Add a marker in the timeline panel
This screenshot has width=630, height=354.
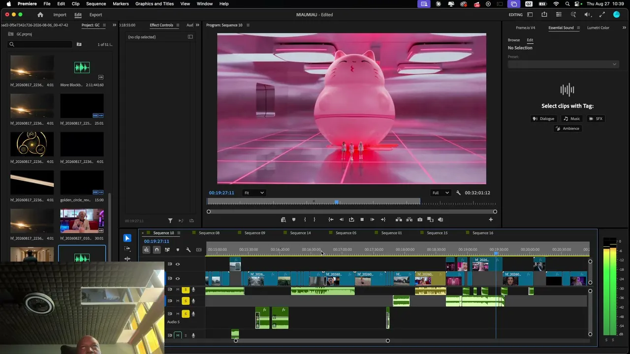(x=178, y=250)
